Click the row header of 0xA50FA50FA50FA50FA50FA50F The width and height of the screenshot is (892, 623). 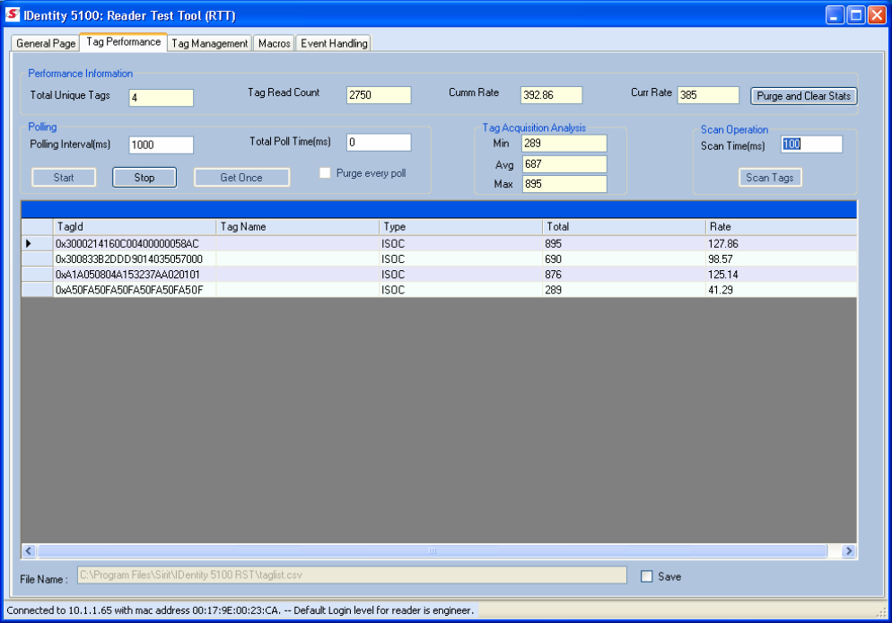(37, 290)
